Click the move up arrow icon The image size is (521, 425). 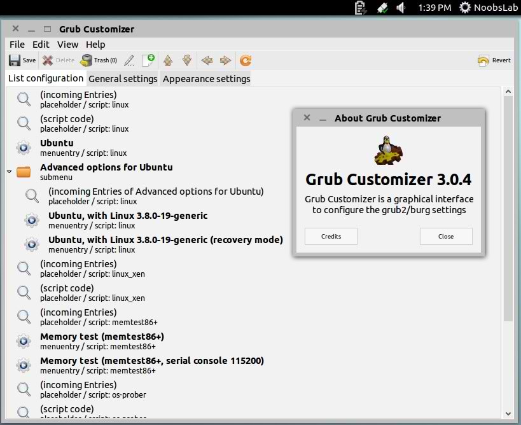pyautogui.click(x=168, y=60)
